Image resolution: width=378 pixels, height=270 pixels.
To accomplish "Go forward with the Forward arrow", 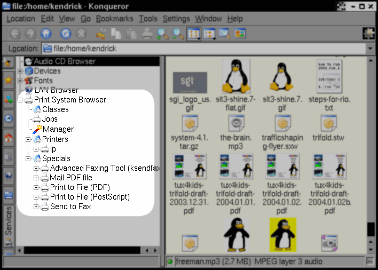I will pos(30,34).
